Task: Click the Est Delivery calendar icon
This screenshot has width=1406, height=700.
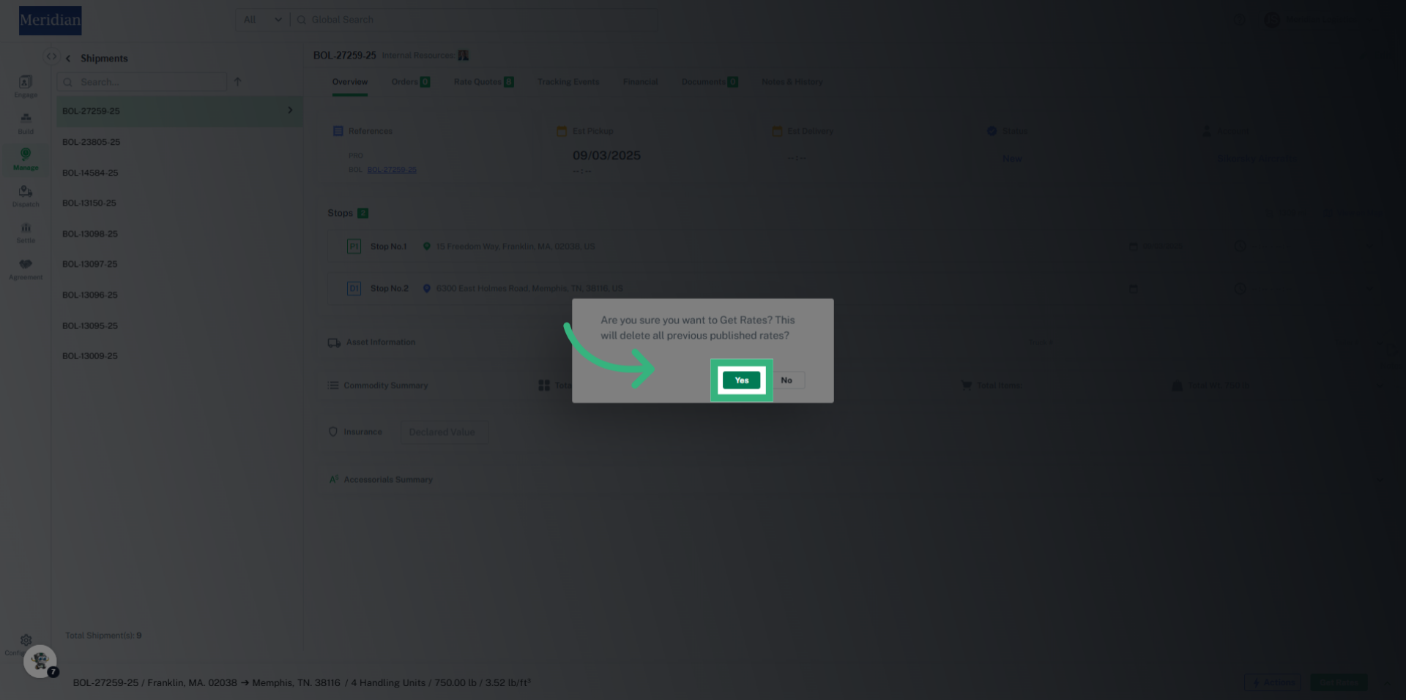Action: click(x=777, y=131)
